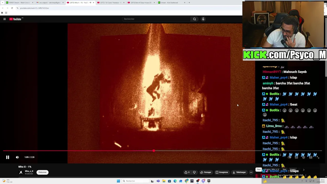
Task: Show next filter chips with right chevron
Action: [x=303, y=170]
